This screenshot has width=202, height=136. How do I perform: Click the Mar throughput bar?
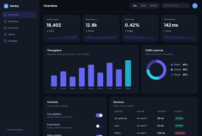128,73
